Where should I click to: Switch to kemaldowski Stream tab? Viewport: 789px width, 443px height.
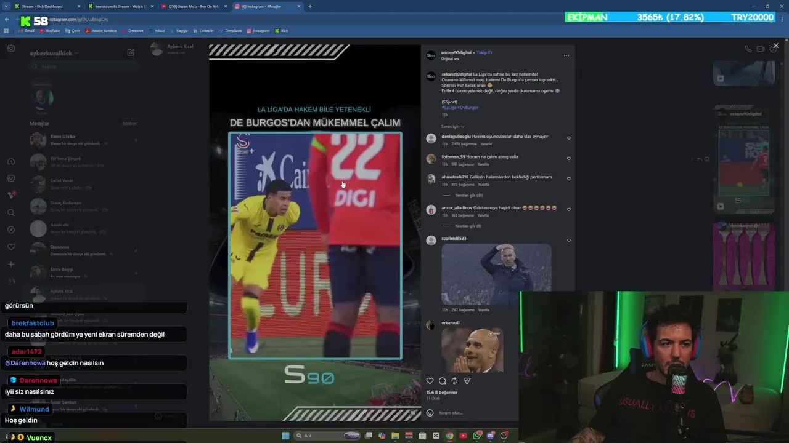click(x=120, y=6)
